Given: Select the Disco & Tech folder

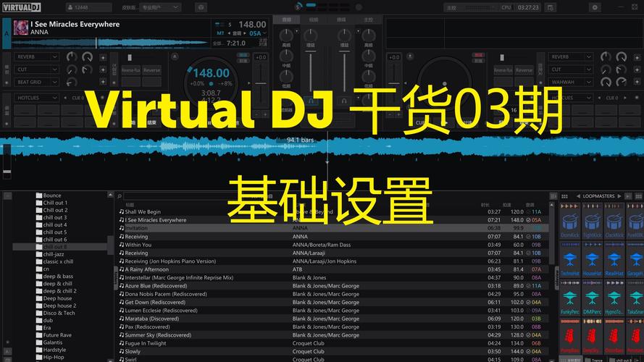Looking at the screenshot, I should (x=59, y=313).
